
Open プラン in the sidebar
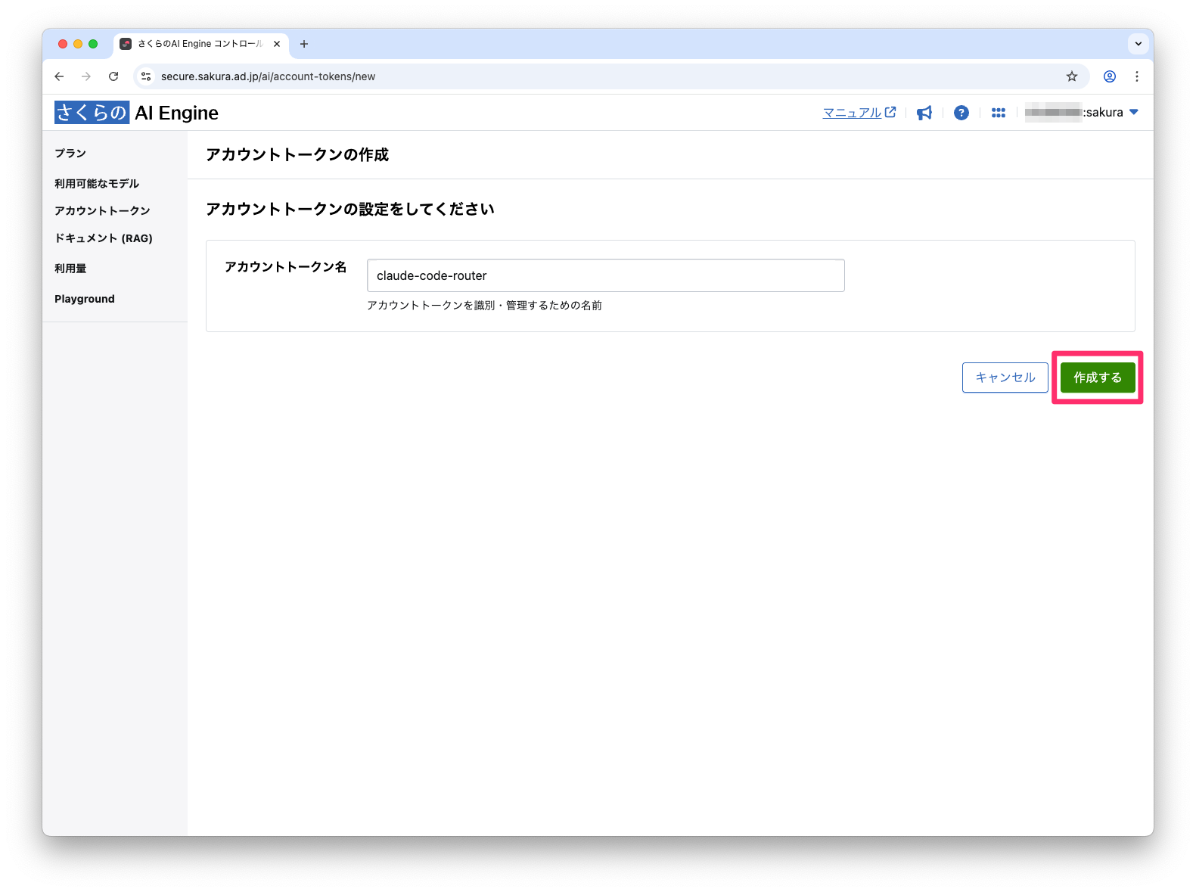click(x=70, y=153)
